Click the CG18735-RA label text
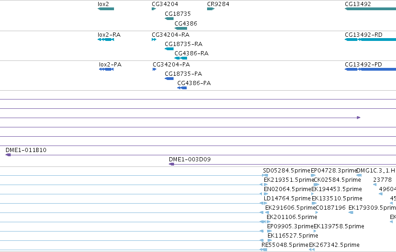Image resolution: width=396 pixels, height=252 pixels. 184,44
